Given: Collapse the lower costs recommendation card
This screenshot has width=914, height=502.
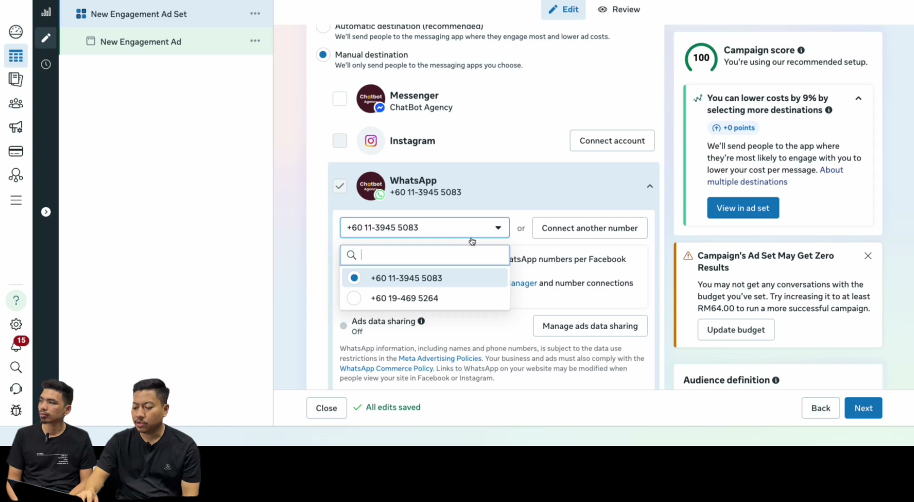Looking at the screenshot, I should pos(858,98).
